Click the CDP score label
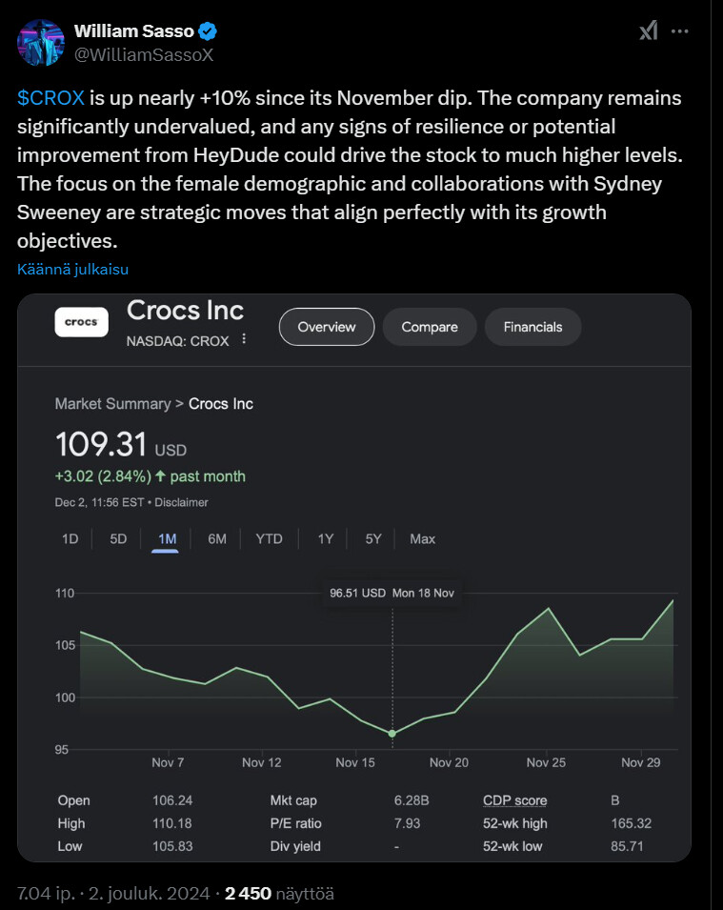This screenshot has width=723, height=910. coord(514,800)
